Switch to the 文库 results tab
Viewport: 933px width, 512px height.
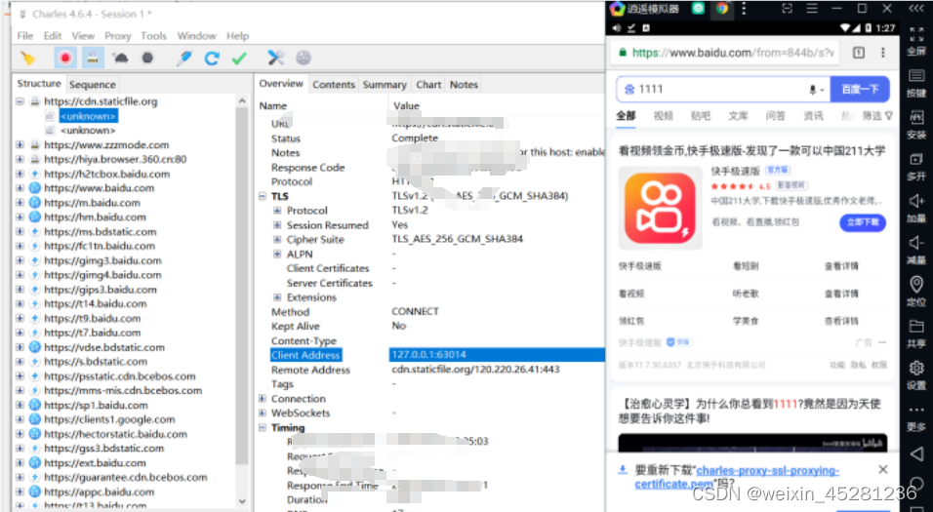(738, 115)
